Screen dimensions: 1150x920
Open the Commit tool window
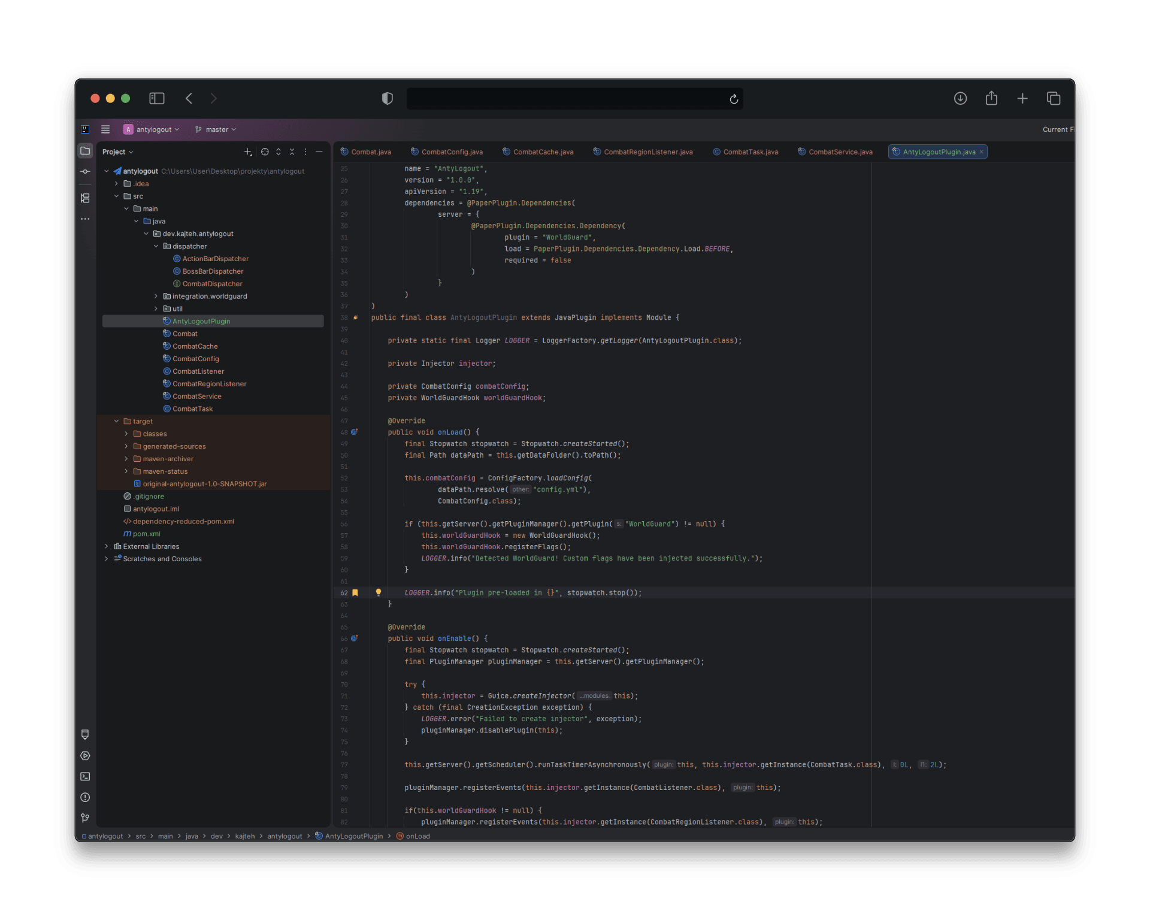click(x=85, y=171)
